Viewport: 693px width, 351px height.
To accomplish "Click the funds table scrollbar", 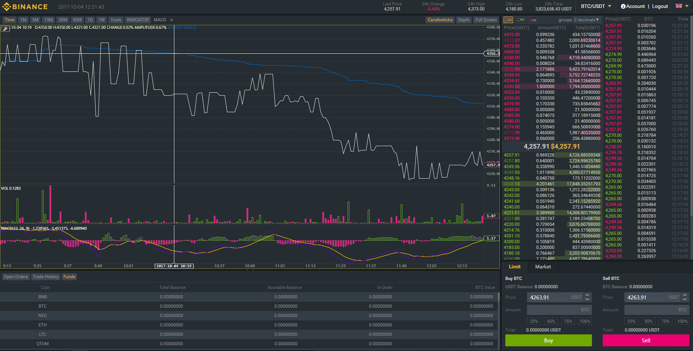I will (x=498, y=297).
